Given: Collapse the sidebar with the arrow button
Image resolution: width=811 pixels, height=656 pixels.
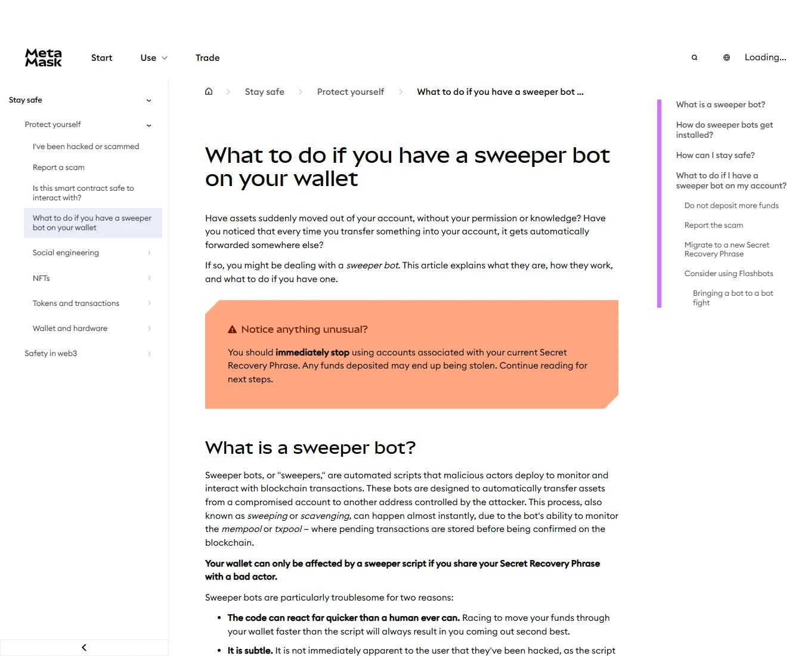Looking at the screenshot, I should tap(84, 647).
